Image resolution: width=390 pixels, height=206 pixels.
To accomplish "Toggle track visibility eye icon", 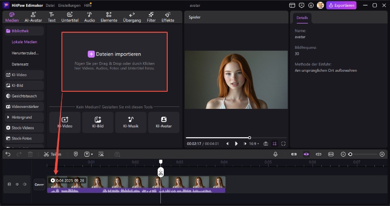I will [x=17, y=185].
